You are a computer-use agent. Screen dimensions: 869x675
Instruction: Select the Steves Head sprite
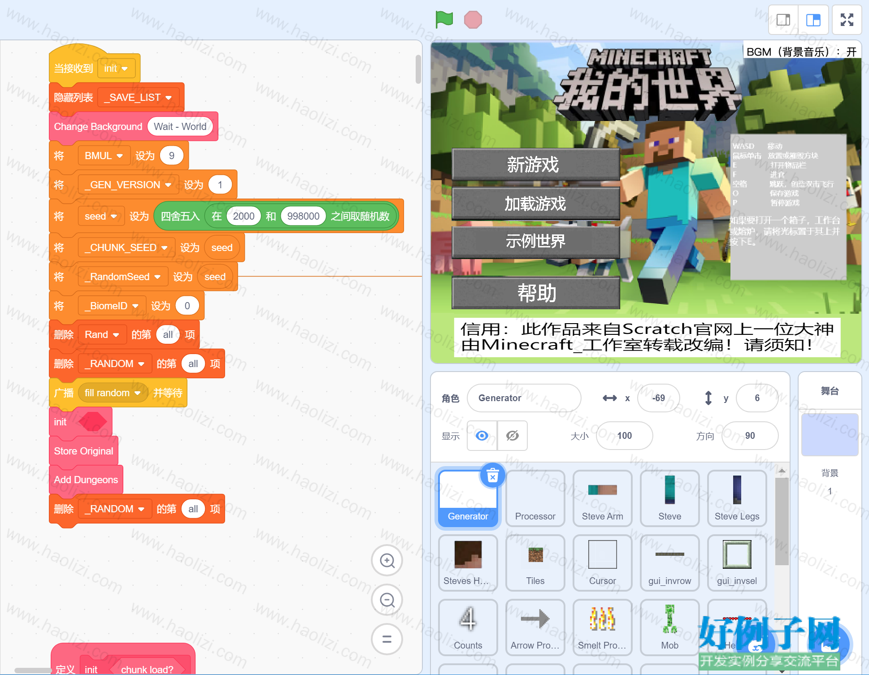pyautogui.click(x=468, y=562)
